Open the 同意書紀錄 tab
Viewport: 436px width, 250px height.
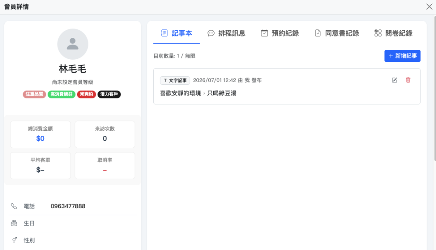(x=337, y=33)
